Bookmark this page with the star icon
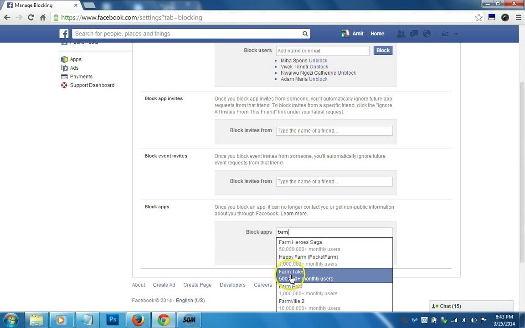The image size is (525, 328). (479, 17)
